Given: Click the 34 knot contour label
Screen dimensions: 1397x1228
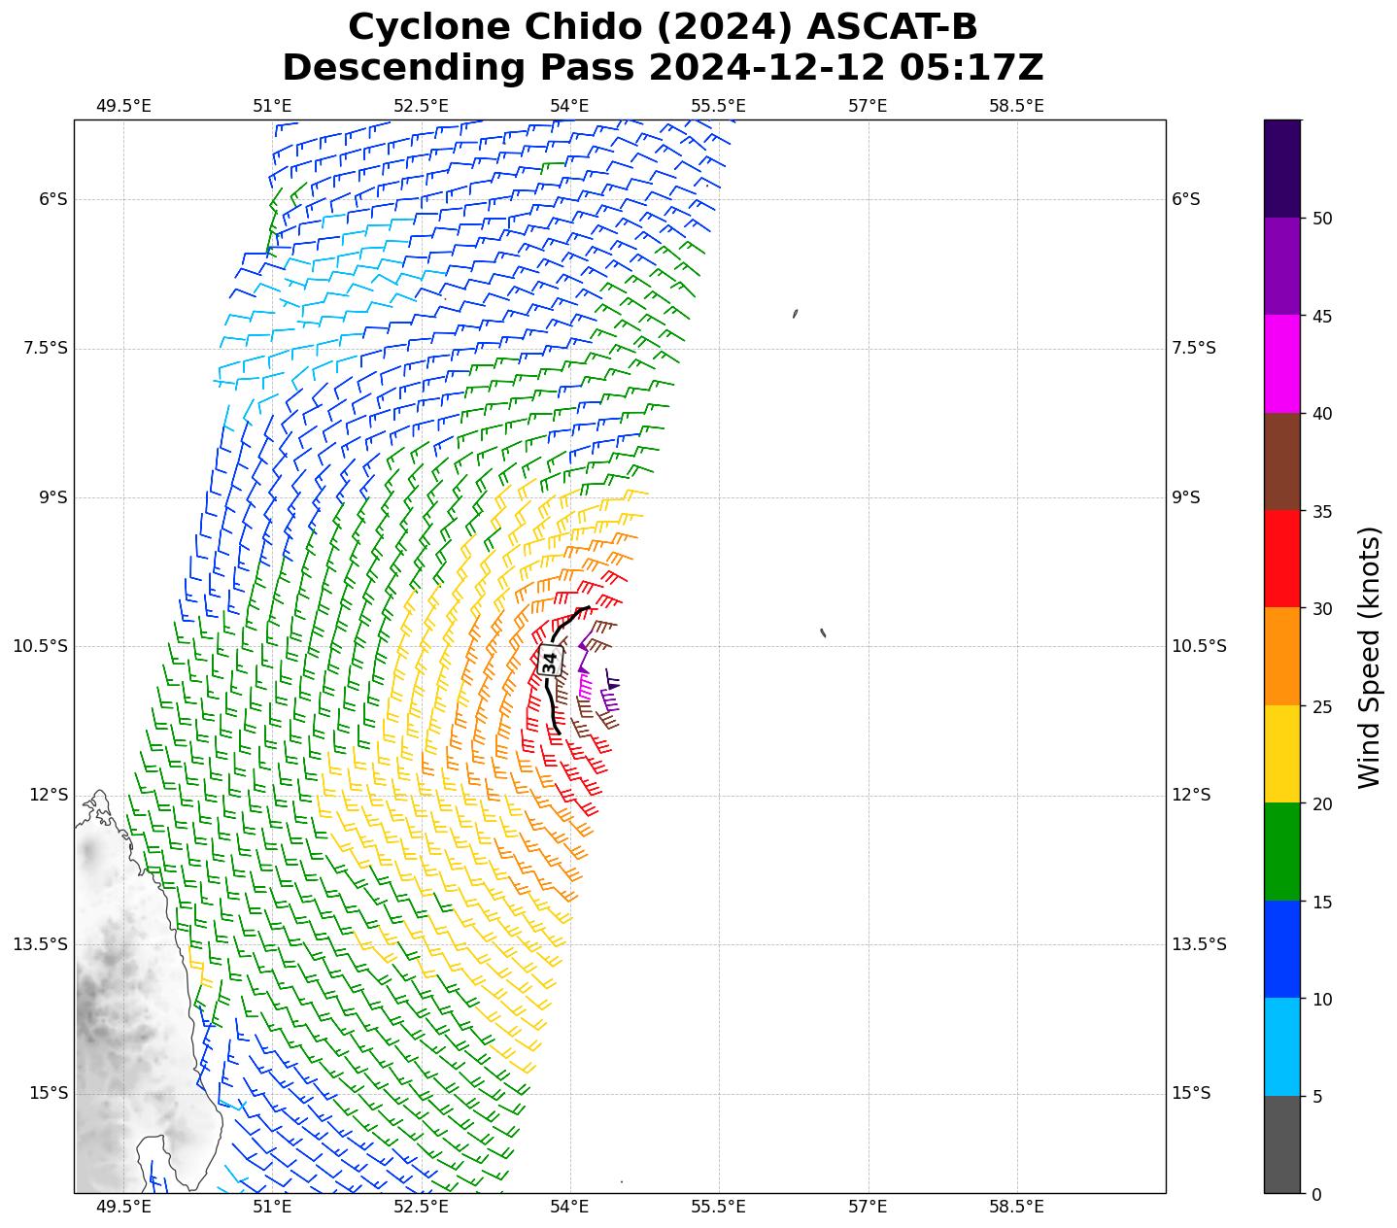Looking at the screenshot, I should coord(550,661).
